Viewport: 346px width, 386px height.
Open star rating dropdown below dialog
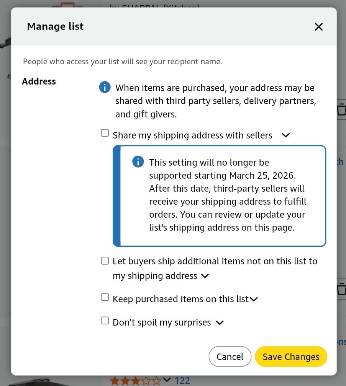167,380
